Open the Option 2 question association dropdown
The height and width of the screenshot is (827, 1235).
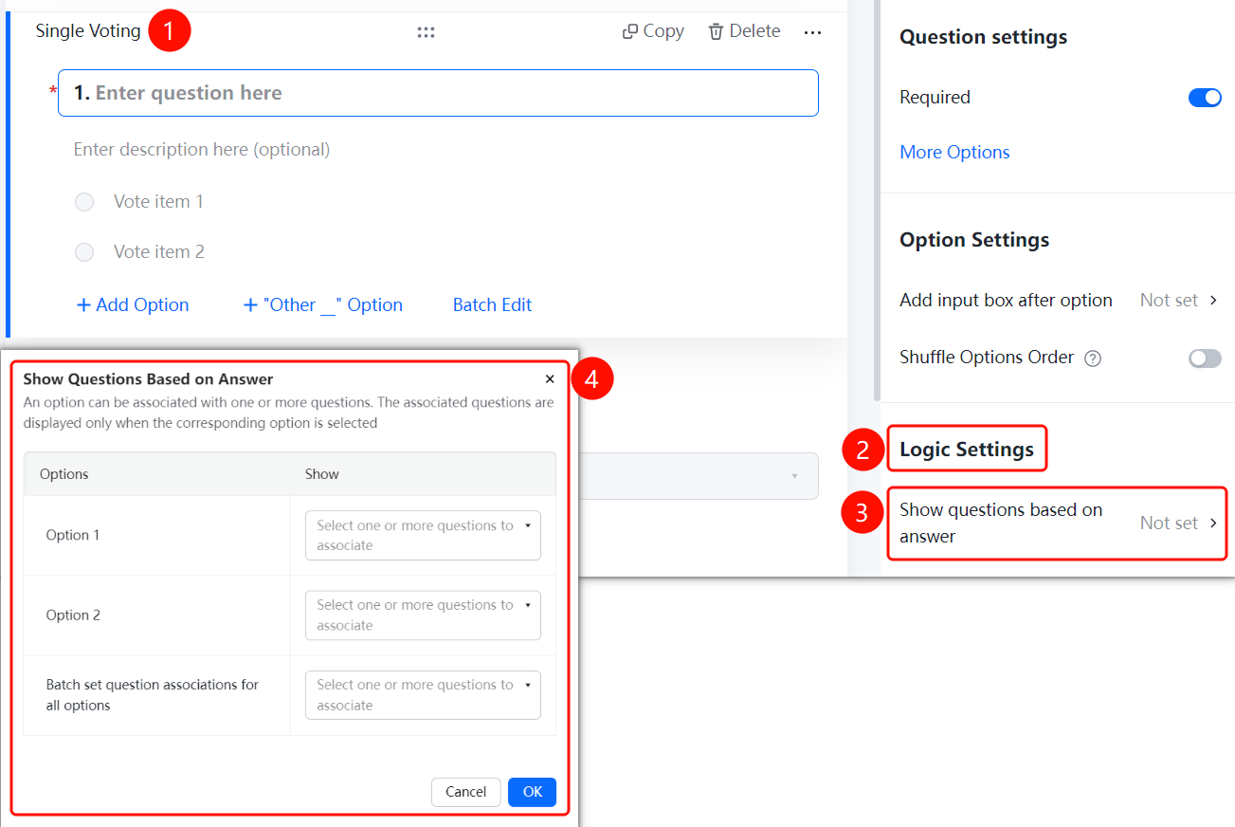pos(423,616)
